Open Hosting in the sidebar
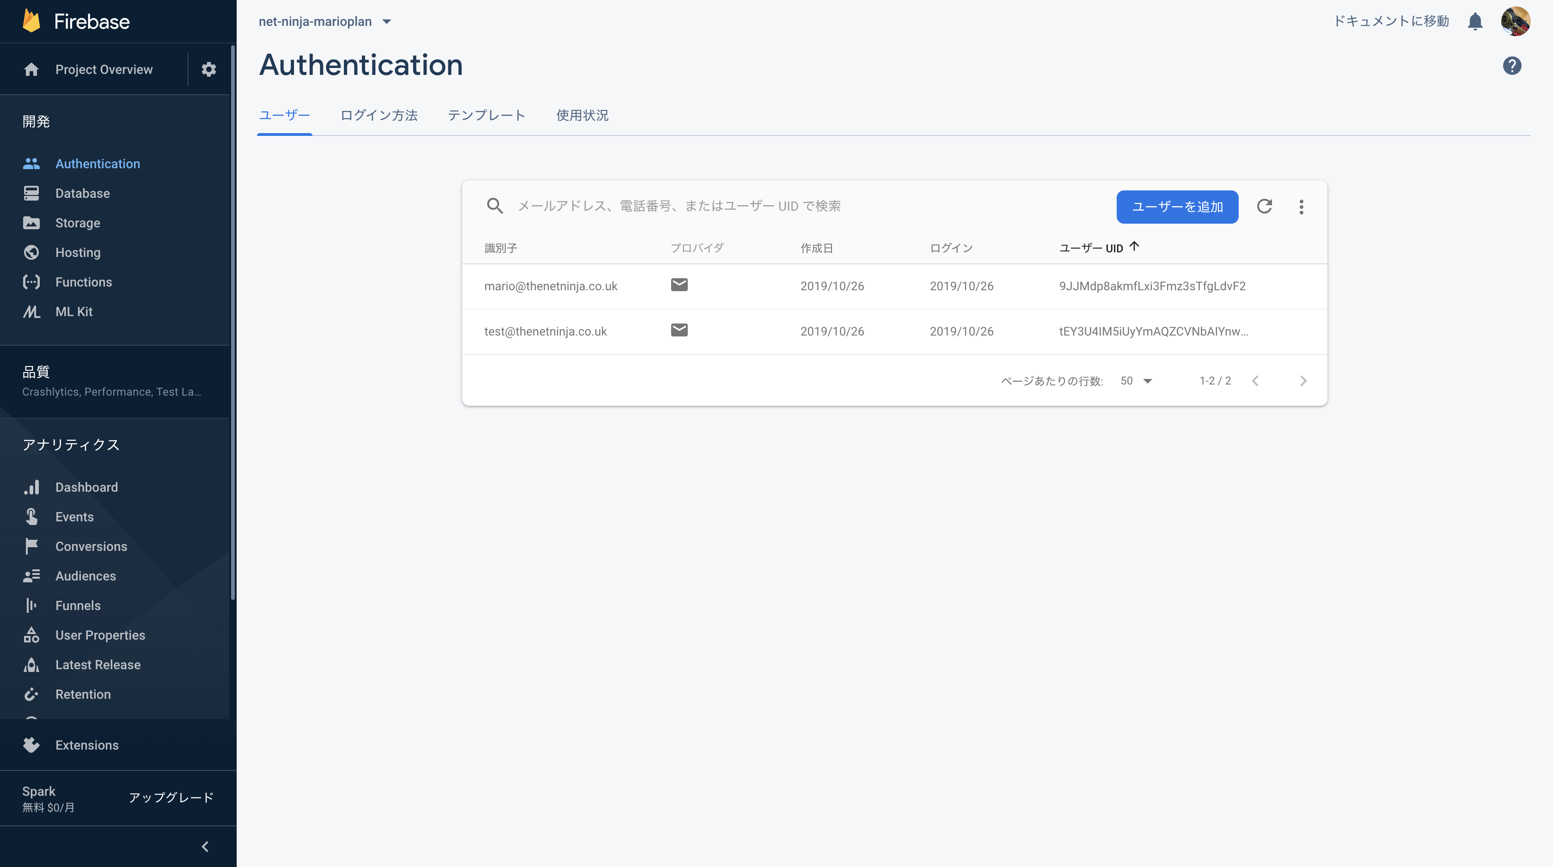The height and width of the screenshot is (867, 1553). click(x=78, y=252)
